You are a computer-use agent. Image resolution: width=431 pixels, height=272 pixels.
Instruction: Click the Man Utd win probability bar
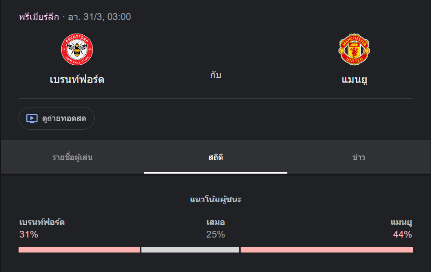[327, 250]
